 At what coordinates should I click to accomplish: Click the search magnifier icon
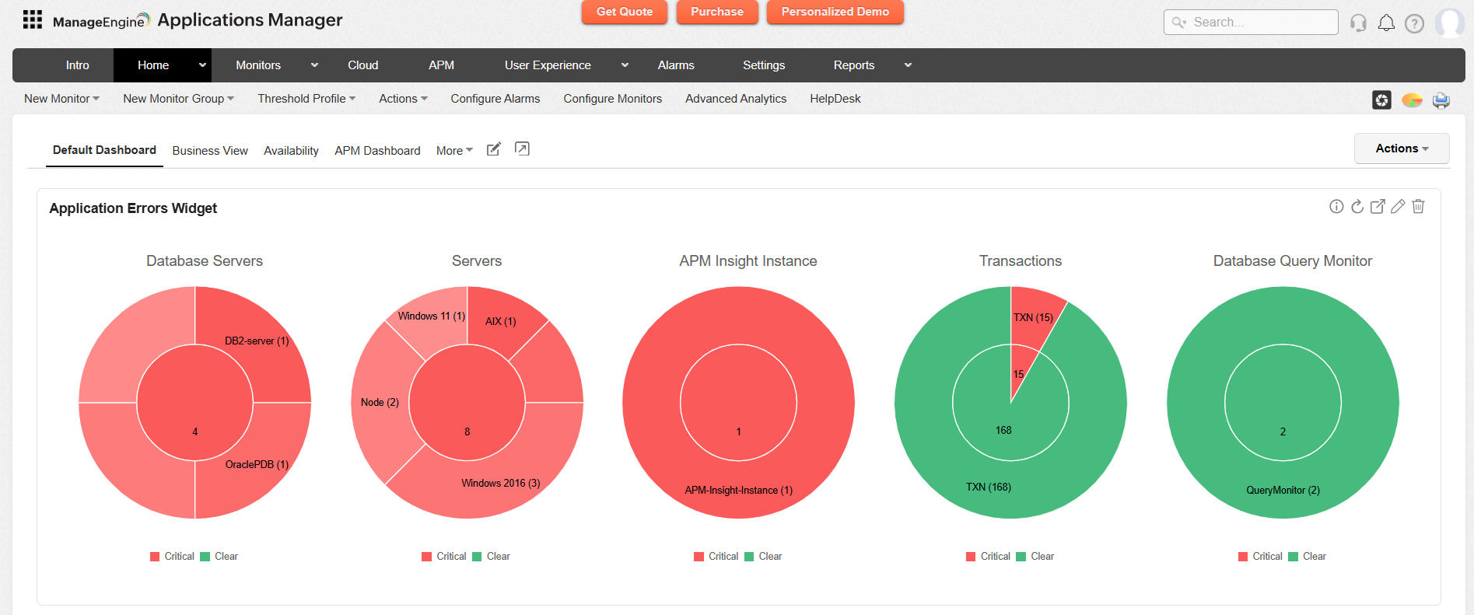point(1179,23)
